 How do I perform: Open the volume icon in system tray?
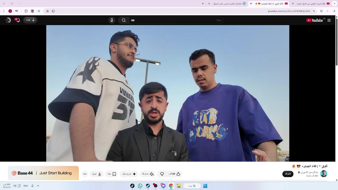tap(15, 186)
